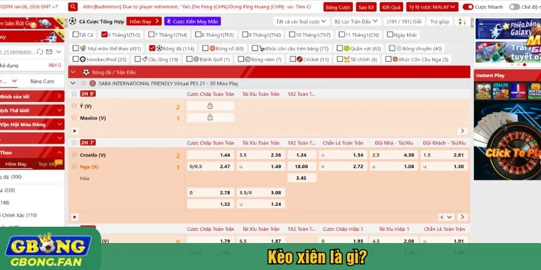
Task: Star the match row marked 2H 7'
Action: point(74,142)
